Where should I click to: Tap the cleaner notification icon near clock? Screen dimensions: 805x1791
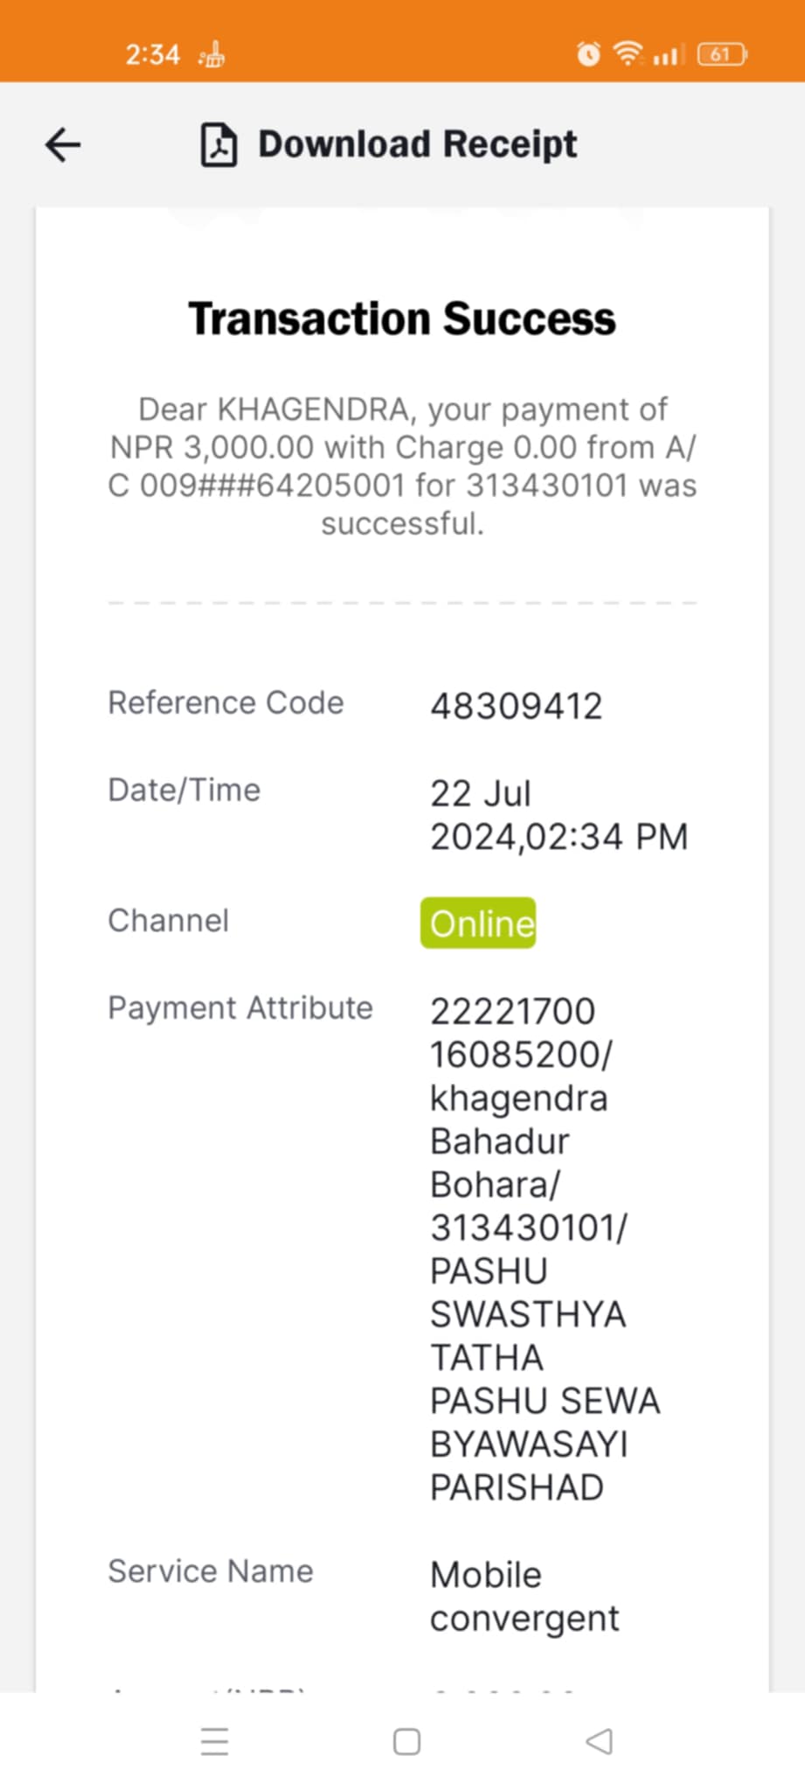coord(212,55)
